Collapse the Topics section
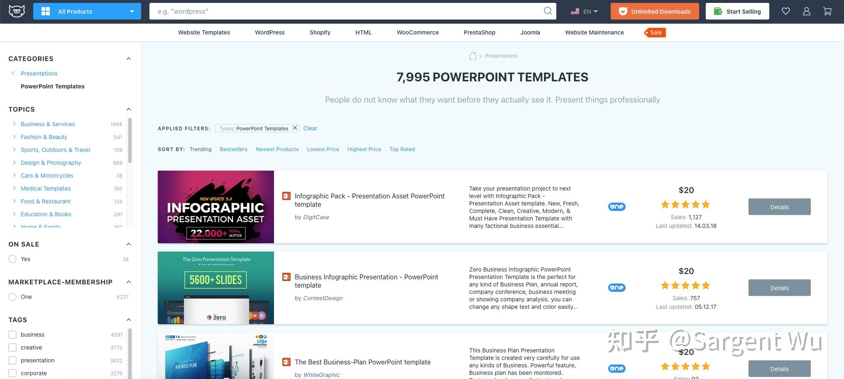This screenshot has width=844, height=379. pyautogui.click(x=129, y=109)
